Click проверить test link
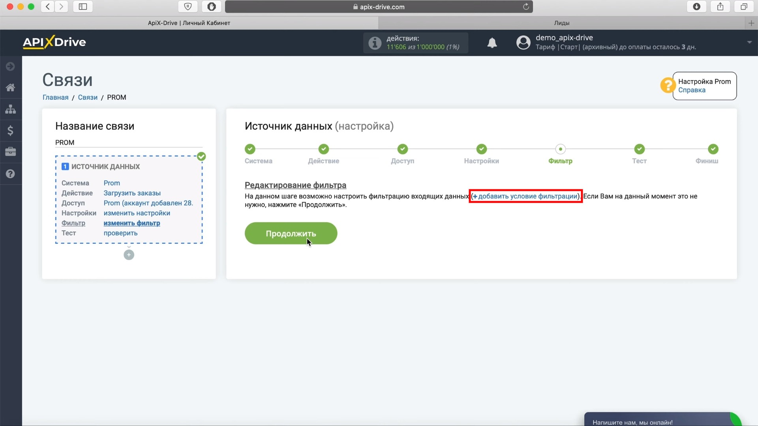This screenshot has height=426, width=758. click(120, 233)
